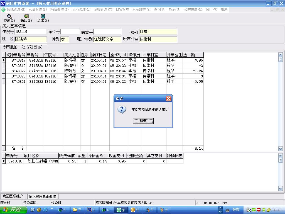
Task: Click the red stop tray icon
Action: click(259, 210)
